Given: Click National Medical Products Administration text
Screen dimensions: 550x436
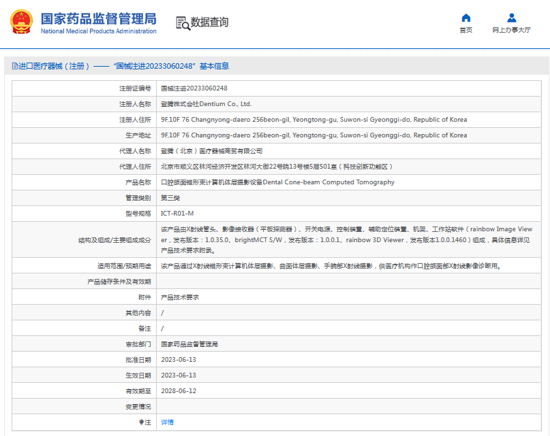Looking at the screenshot, I should coord(99,31).
